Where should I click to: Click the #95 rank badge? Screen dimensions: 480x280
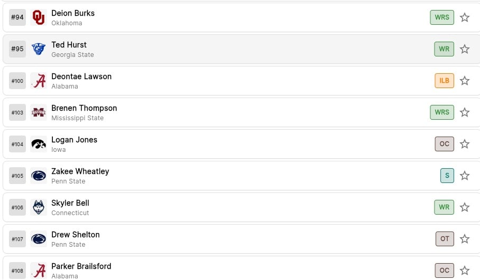point(17,49)
